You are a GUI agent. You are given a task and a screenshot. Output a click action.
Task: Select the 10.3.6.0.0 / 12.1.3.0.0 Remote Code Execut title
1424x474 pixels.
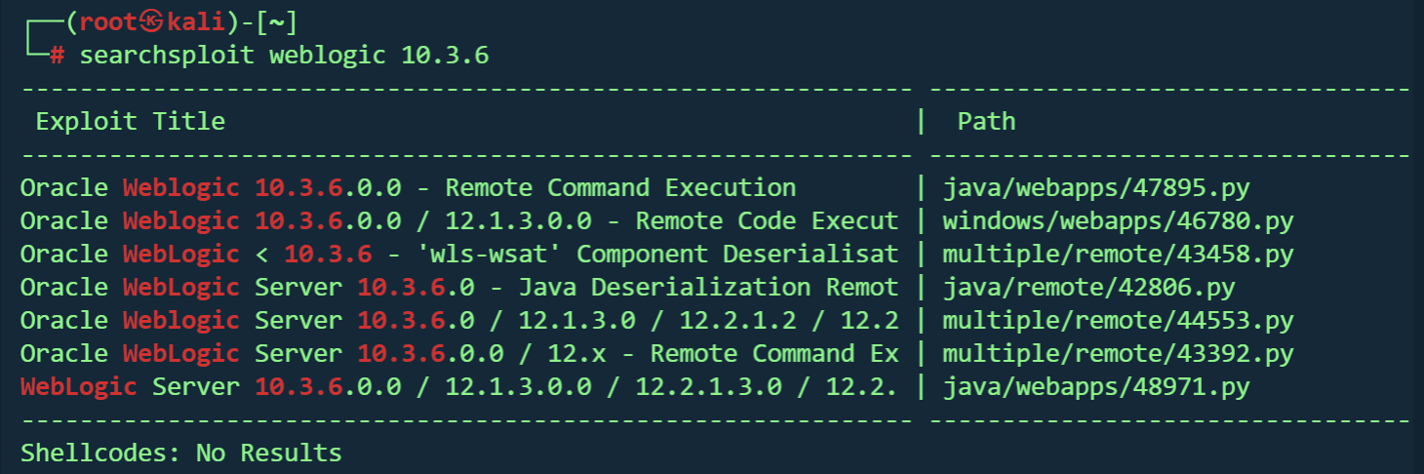(458, 220)
